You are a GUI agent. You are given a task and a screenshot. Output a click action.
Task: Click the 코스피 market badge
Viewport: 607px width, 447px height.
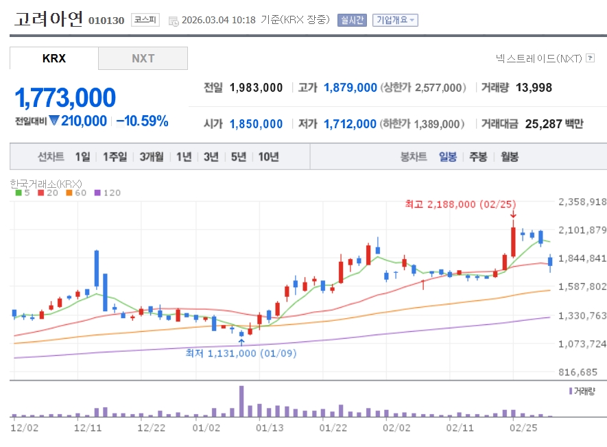tap(145, 20)
